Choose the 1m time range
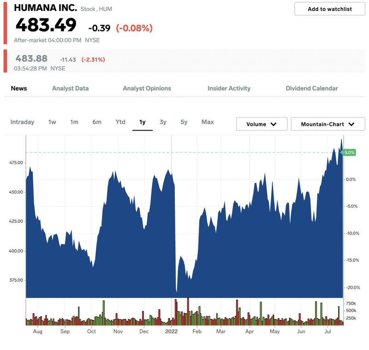The width and height of the screenshot is (369, 350). click(x=74, y=122)
